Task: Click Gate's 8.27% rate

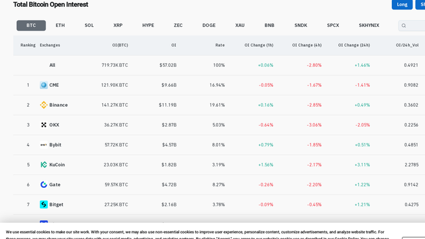Action: 219,185
